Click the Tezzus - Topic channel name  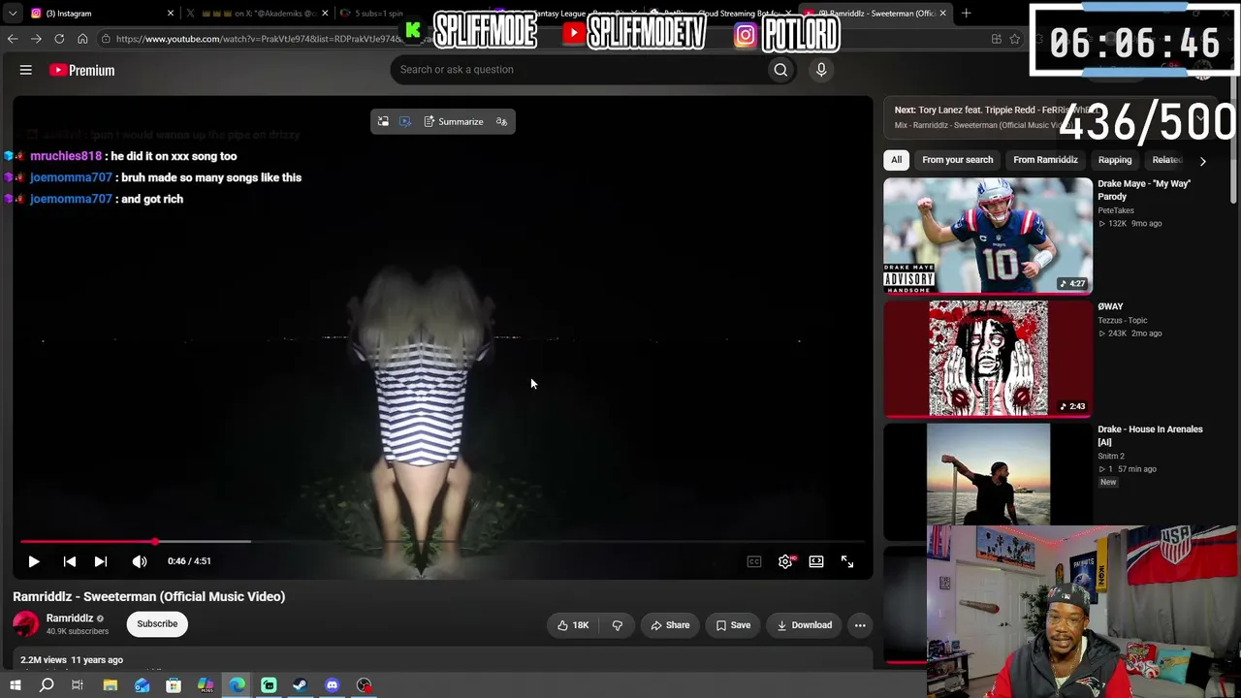(x=1123, y=321)
